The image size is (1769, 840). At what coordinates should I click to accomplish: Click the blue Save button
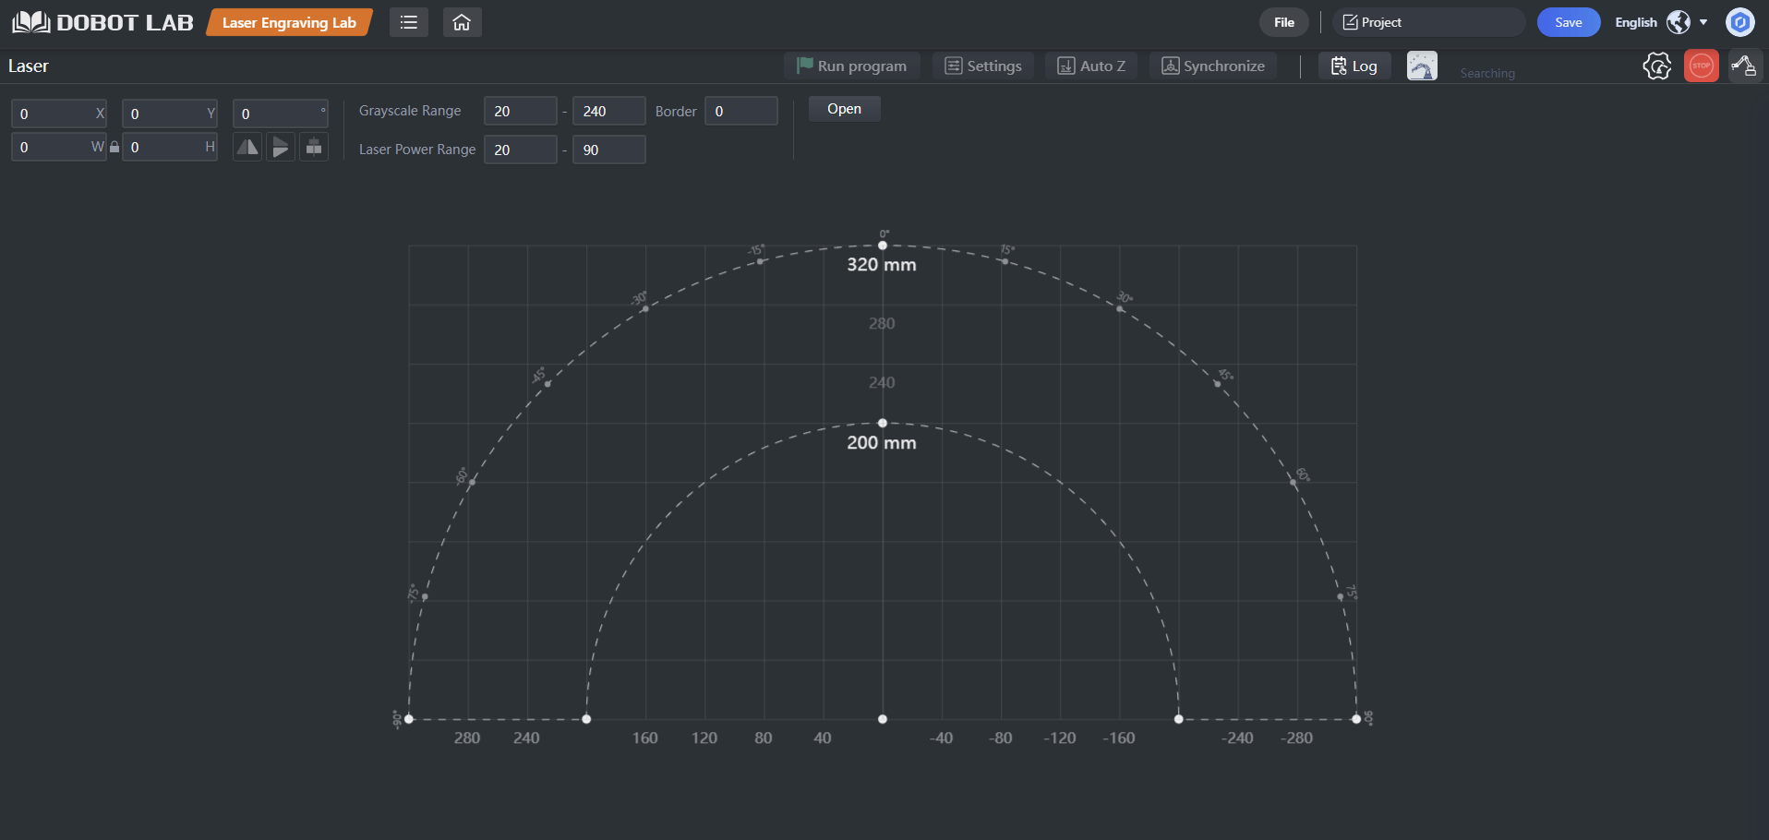[x=1568, y=22]
